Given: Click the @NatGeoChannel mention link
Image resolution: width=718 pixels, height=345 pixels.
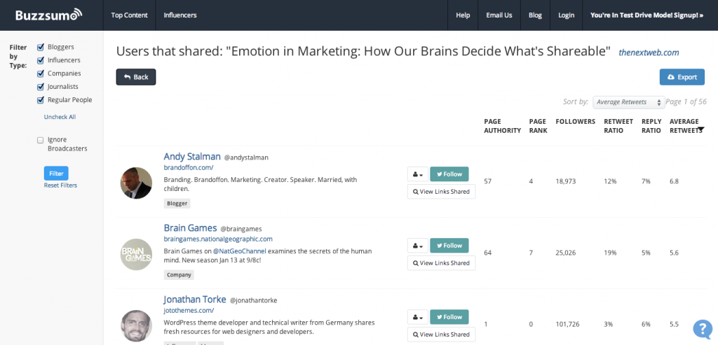Looking at the screenshot, I should coord(240,251).
